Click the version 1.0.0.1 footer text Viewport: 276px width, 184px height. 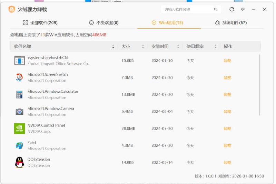pos(205,176)
